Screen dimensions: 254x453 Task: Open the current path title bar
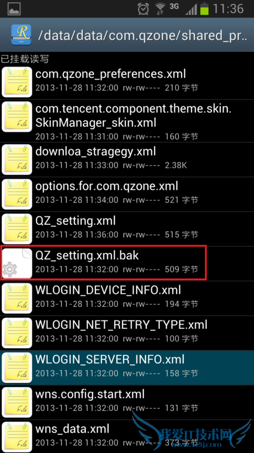tap(127, 35)
